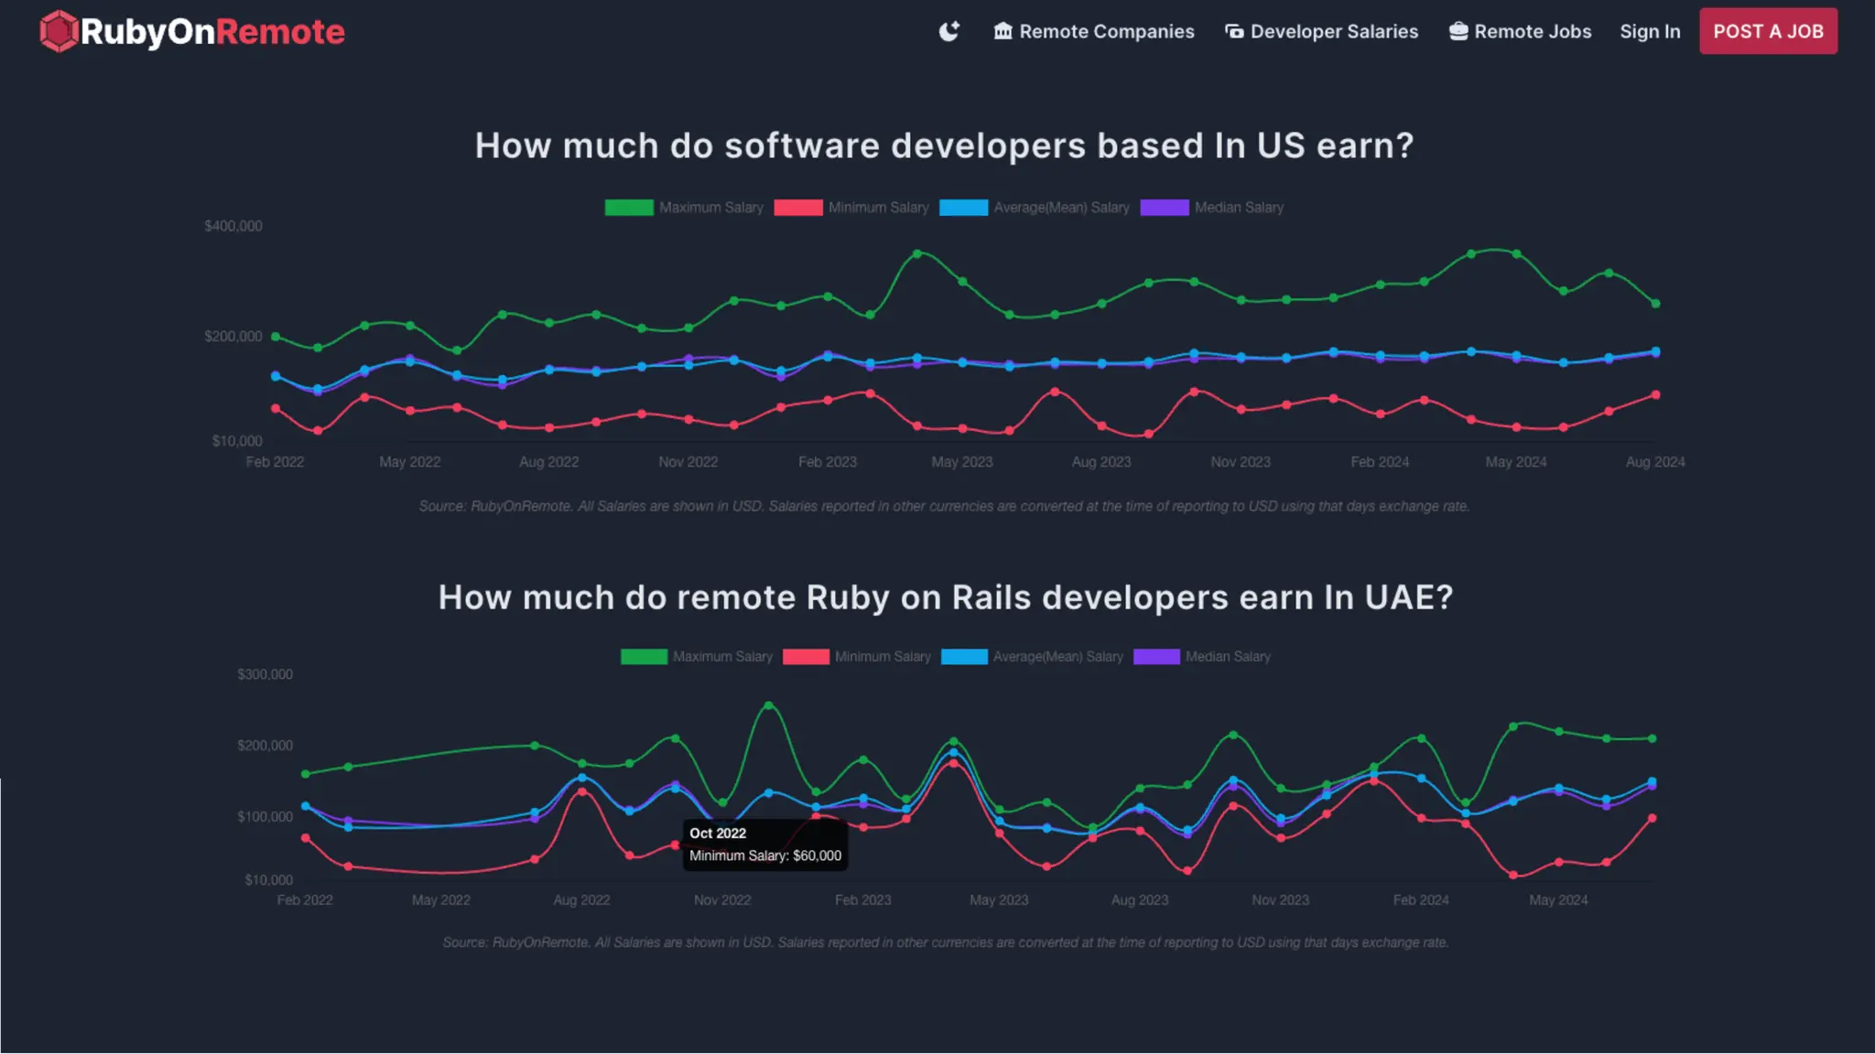This screenshot has height=1054, width=1875.
Task: Toggle Median Salary purple swatch in US chart
Action: coord(1164,208)
